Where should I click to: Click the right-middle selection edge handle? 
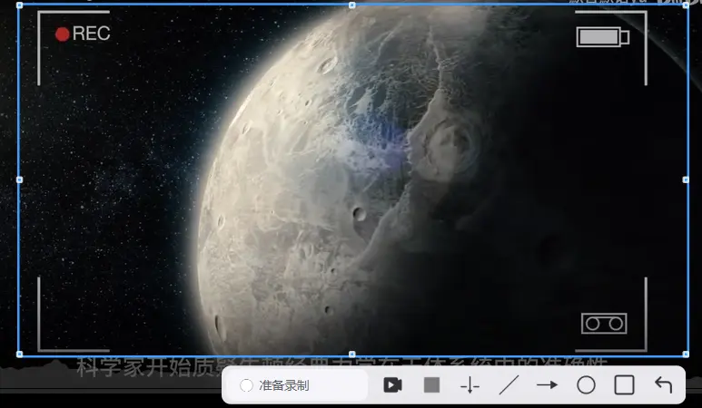(686, 180)
